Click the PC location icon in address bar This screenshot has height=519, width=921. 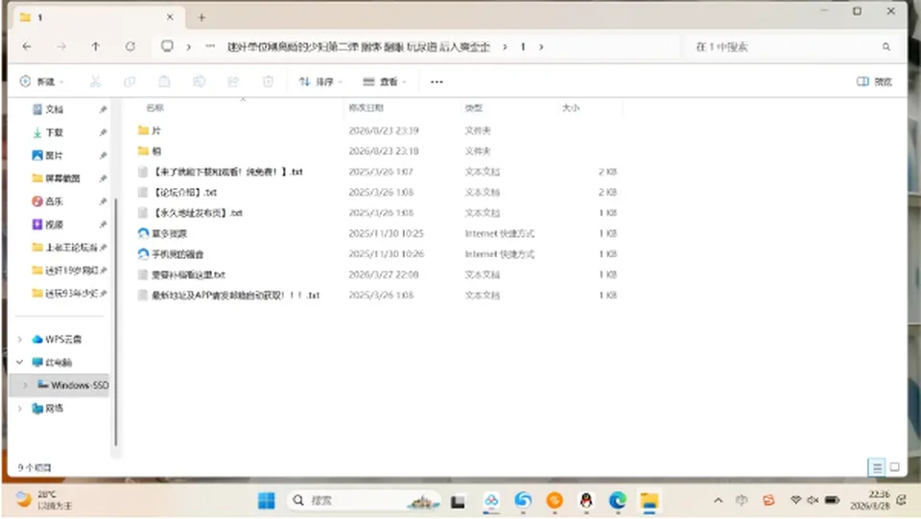click(x=167, y=46)
